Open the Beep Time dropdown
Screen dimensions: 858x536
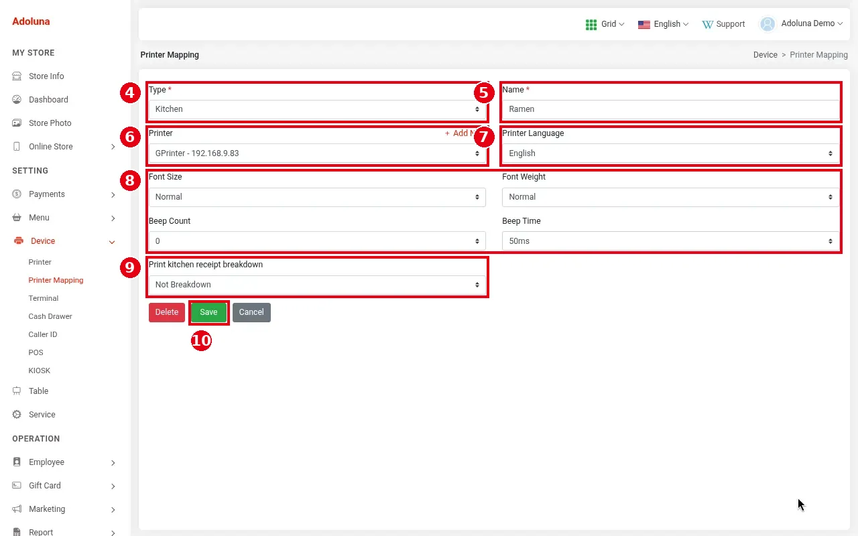click(670, 241)
